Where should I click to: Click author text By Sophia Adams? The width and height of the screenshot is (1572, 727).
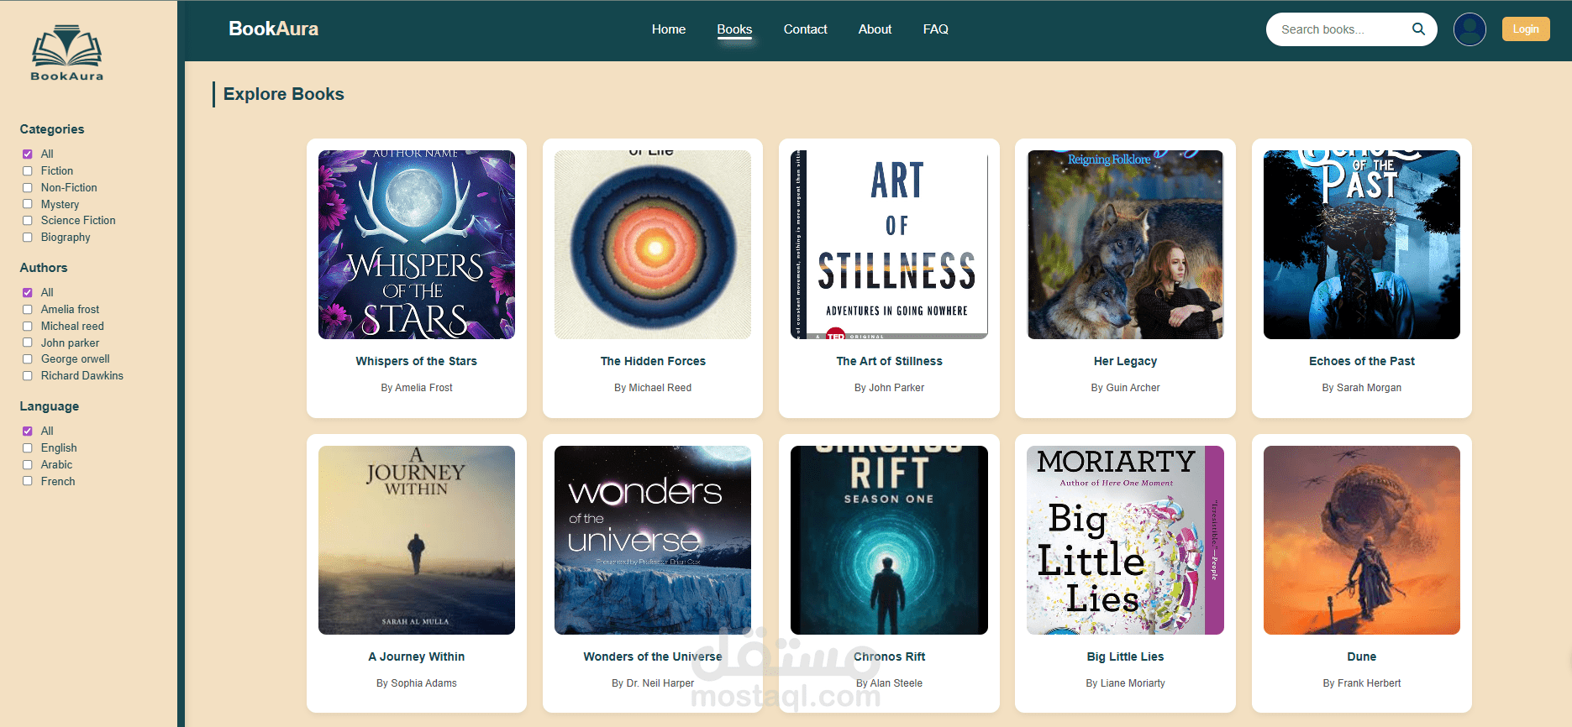pyautogui.click(x=417, y=683)
